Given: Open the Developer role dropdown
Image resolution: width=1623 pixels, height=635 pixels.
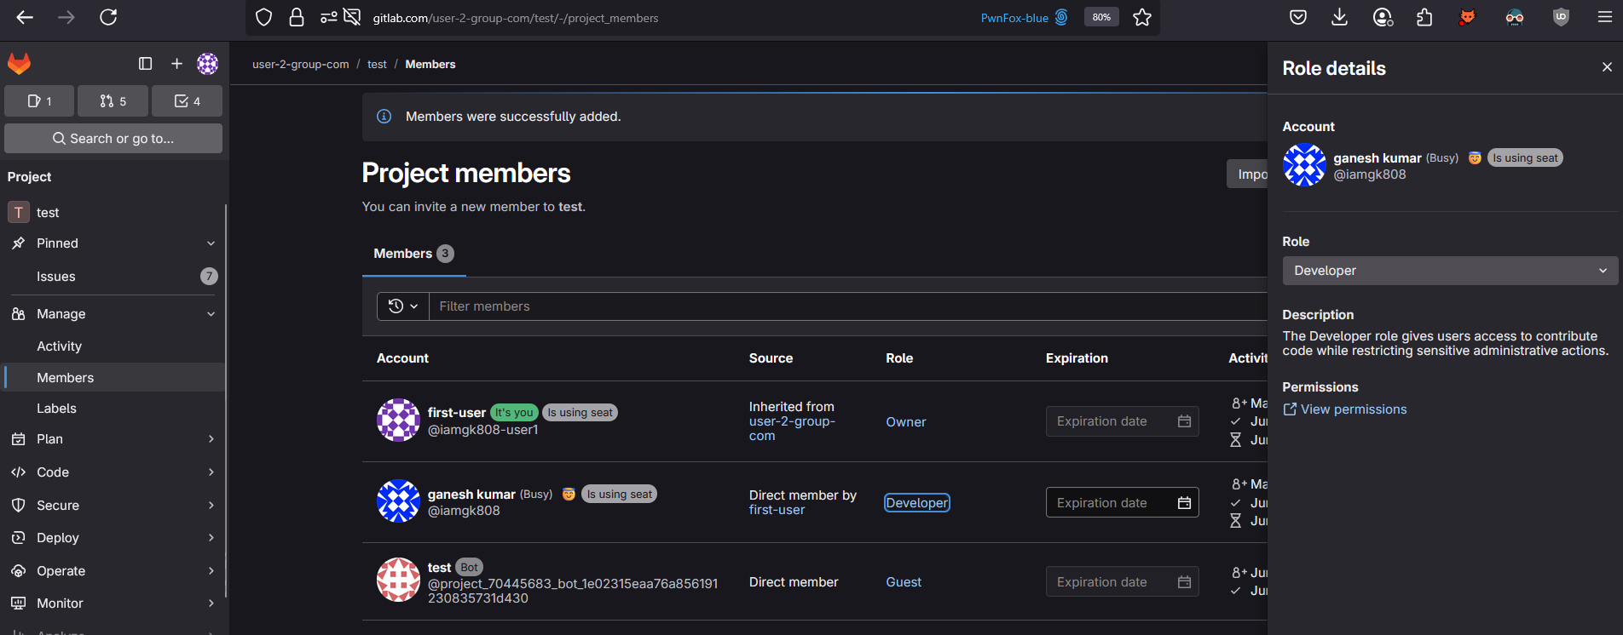Looking at the screenshot, I should point(1449,271).
